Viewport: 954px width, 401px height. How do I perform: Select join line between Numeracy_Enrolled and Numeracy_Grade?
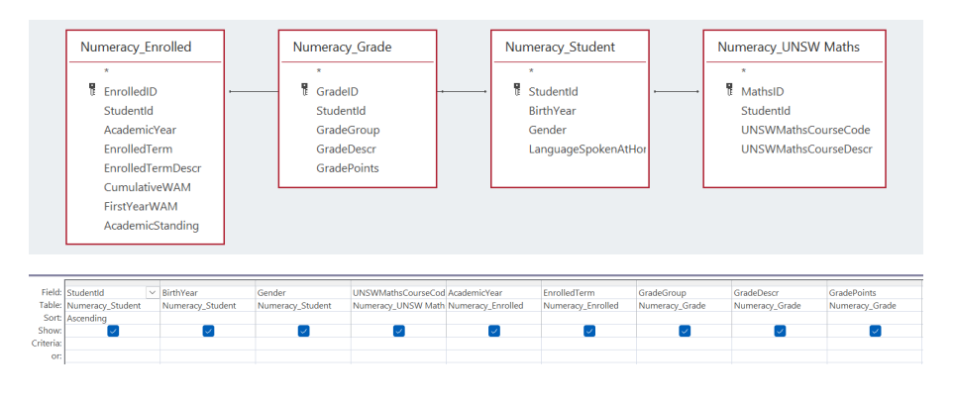pyautogui.click(x=252, y=92)
